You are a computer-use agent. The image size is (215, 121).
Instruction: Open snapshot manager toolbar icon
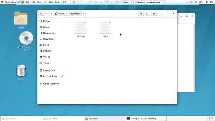coord(90,2)
